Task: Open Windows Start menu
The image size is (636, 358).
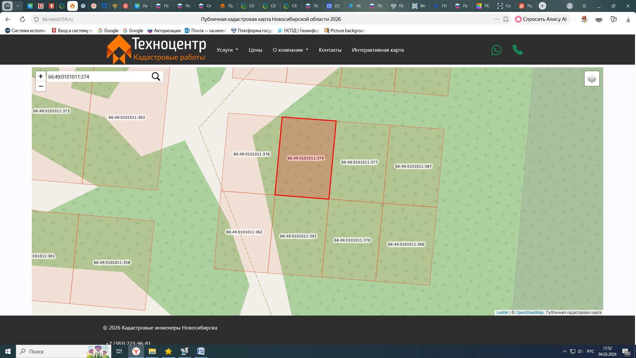Action: click(x=8, y=351)
